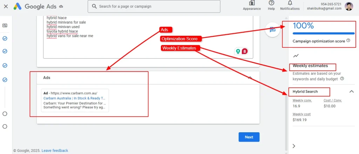Image resolution: width=359 pixels, height=154 pixels.
Task: Focus the search for a page or campaign field
Action: click(154, 6)
